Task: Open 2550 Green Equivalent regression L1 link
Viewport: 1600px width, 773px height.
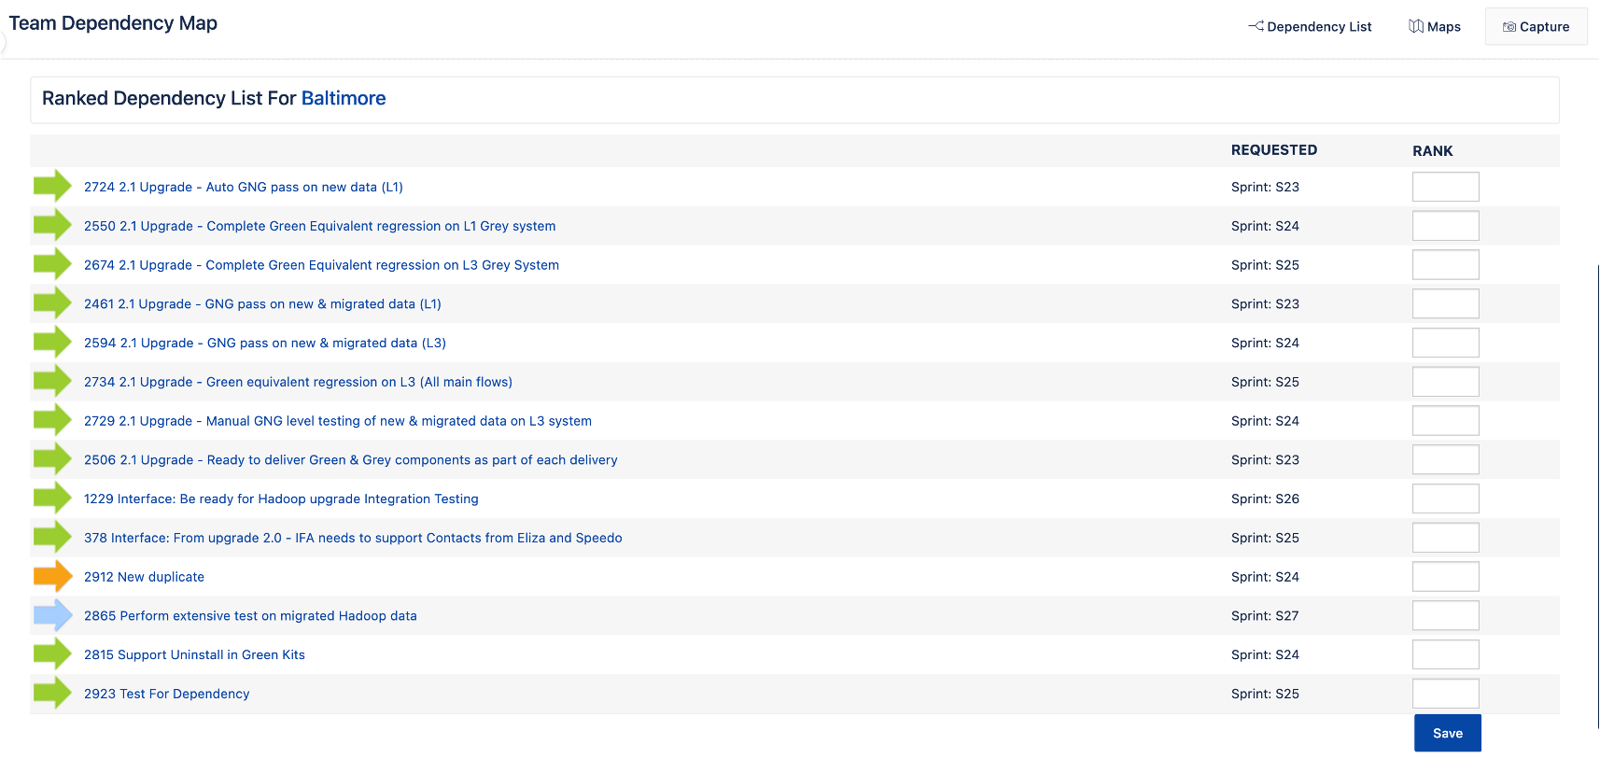Action: pyautogui.click(x=320, y=226)
